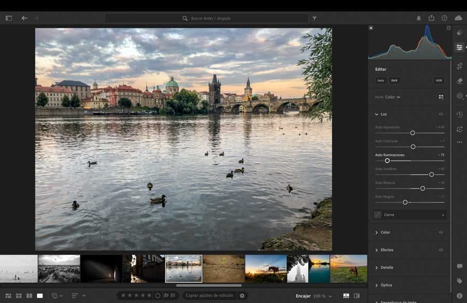The width and height of the screenshot is (467, 303).
Task: Click the Auto Exposición slider handle
Action: click(x=413, y=133)
